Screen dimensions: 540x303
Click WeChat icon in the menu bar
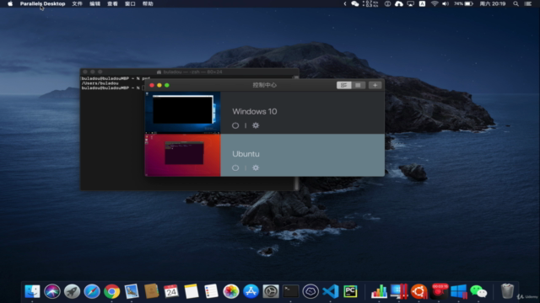(354, 3)
